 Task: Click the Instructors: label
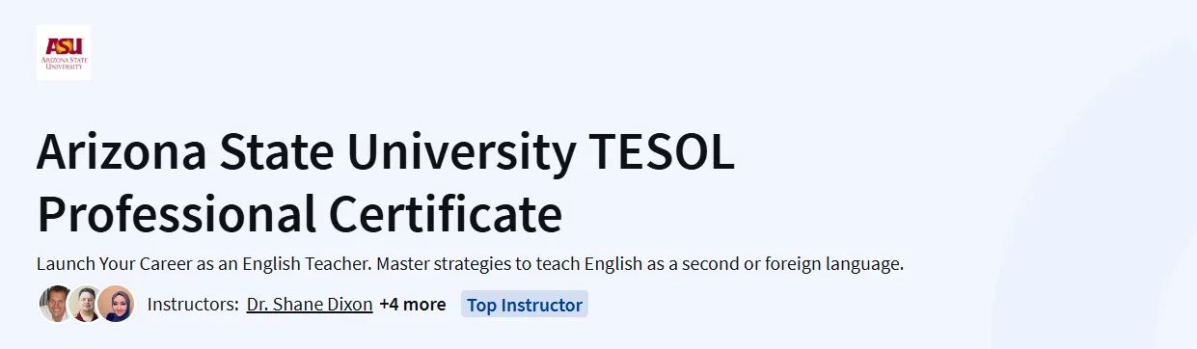coord(193,305)
